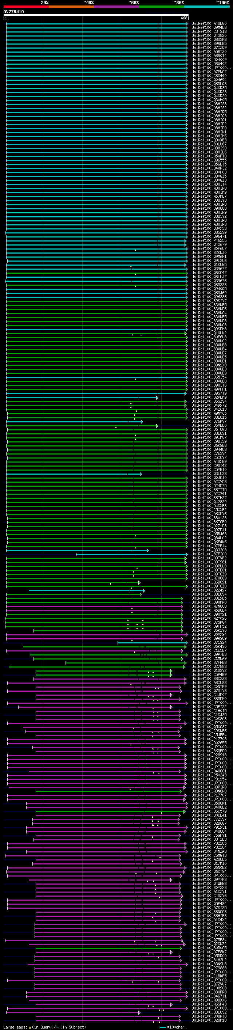Click label UniRef100_Q94Q05
The width and height of the screenshot is (233, 1030).
click(209, 289)
